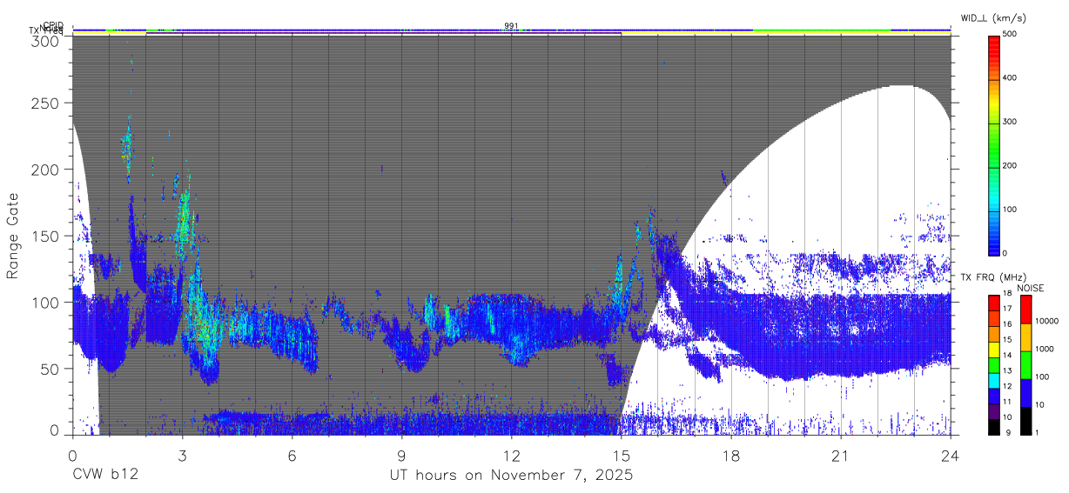Pick the green midsection of the WID color bar
The height and width of the screenshot is (493, 1069).
coord(994,144)
